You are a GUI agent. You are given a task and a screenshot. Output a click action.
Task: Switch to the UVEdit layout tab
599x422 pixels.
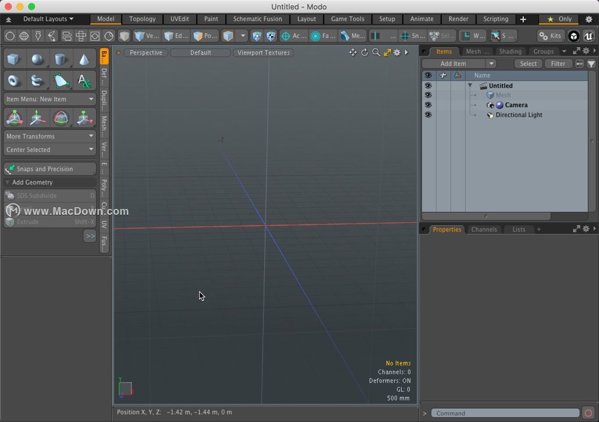tap(179, 19)
